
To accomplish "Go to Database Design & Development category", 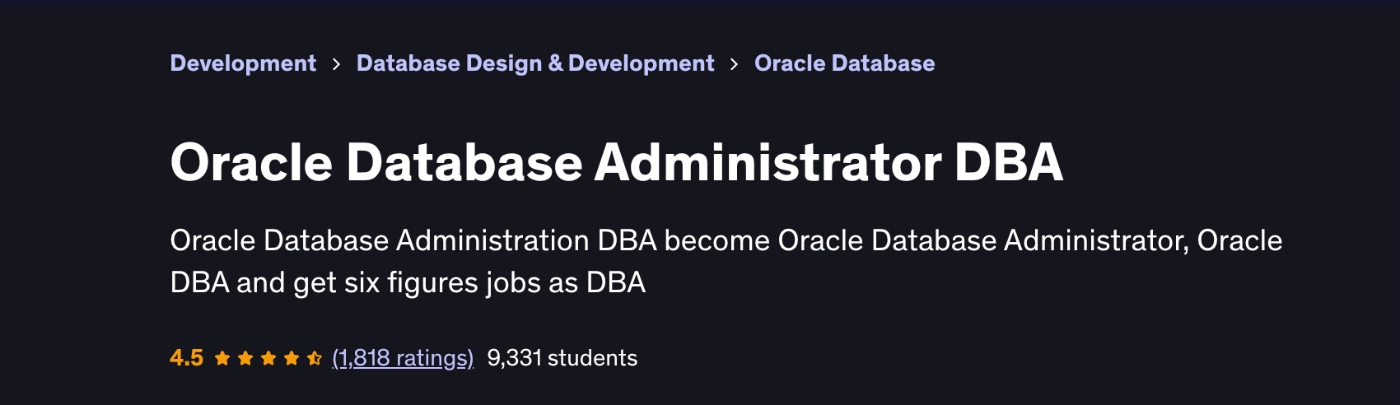I will click(535, 63).
